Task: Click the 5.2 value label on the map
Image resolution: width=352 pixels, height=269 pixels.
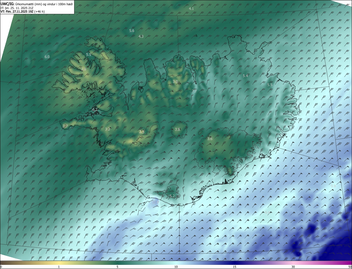Action: point(172,196)
